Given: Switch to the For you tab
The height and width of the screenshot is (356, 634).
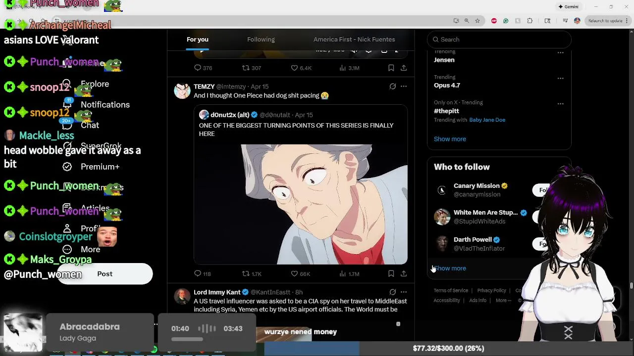Looking at the screenshot, I should pos(198,40).
